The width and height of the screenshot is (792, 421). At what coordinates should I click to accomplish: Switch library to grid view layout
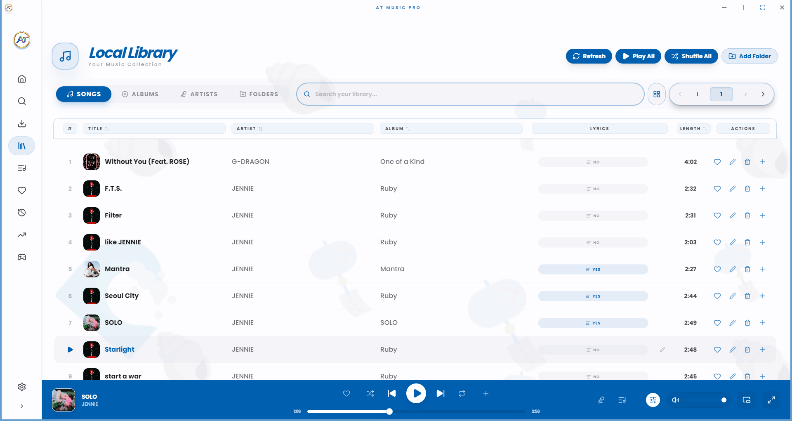(657, 94)
